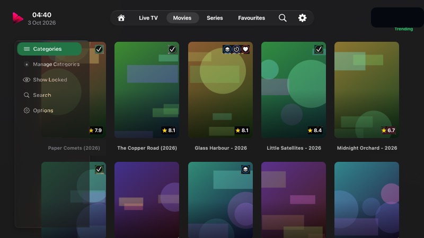This screenshot has width=424, height=238.
Task: Click title 'Paper Comets (2026)'
Action: [x=74, y=148]
